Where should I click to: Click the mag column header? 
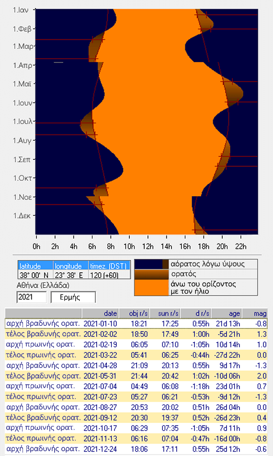tap(255, 313)
